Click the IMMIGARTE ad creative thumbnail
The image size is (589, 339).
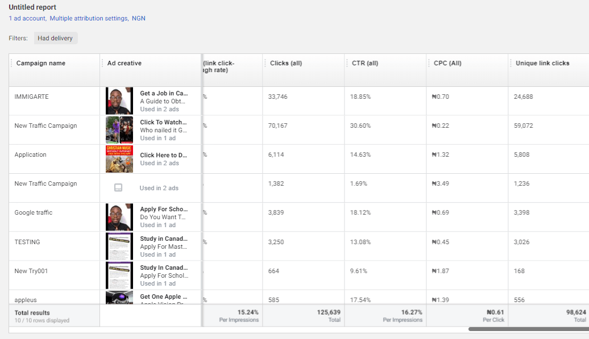pos(119,100)
